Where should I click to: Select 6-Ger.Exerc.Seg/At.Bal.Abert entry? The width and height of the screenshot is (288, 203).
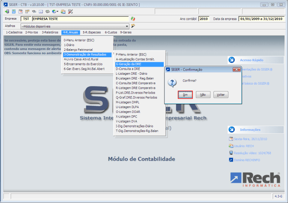(87, 69)
